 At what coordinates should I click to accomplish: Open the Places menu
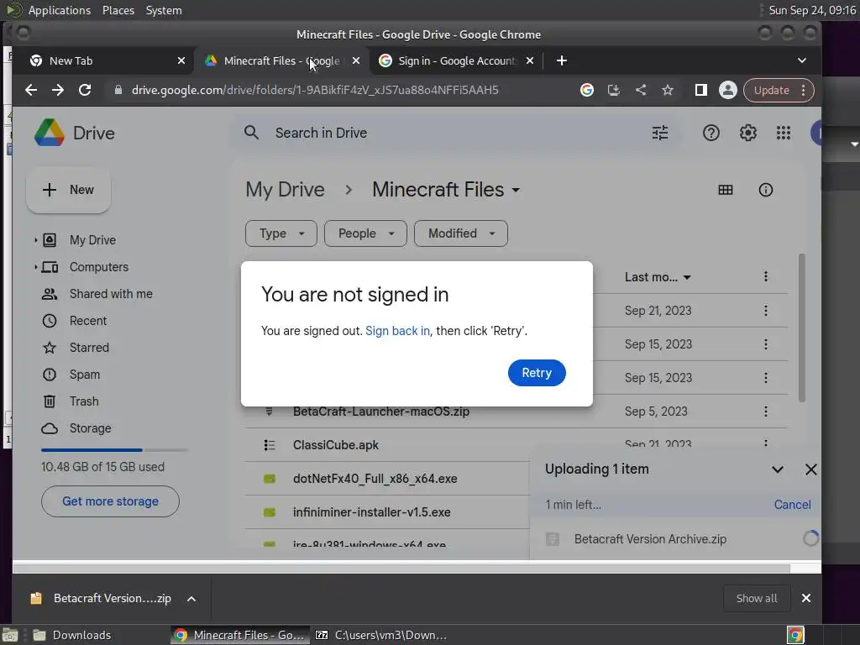[118, 10]
